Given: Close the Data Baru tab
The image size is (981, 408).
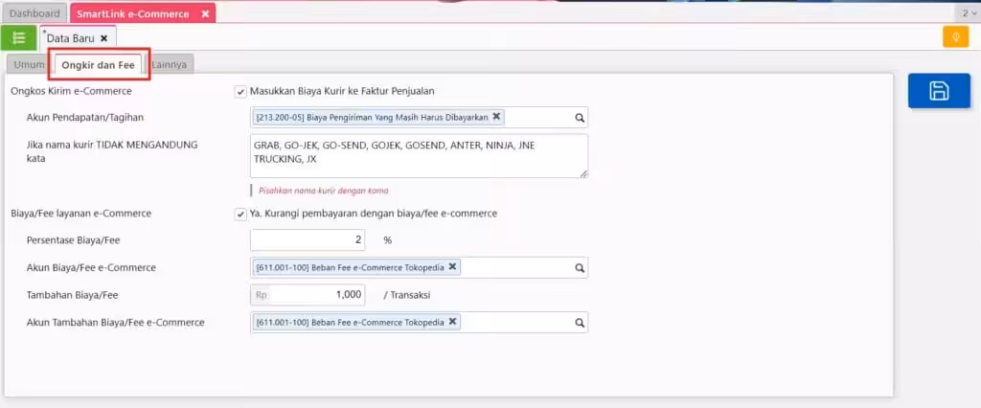Looking at the screenshot, I should [x=103, y=38].
